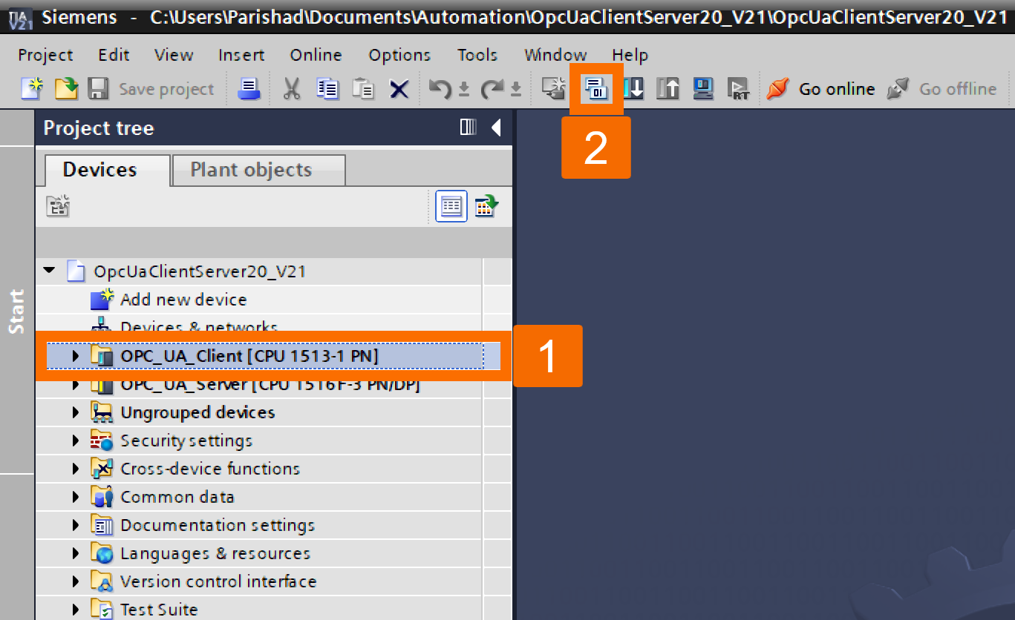Expand the Documentation settings node

75,525
